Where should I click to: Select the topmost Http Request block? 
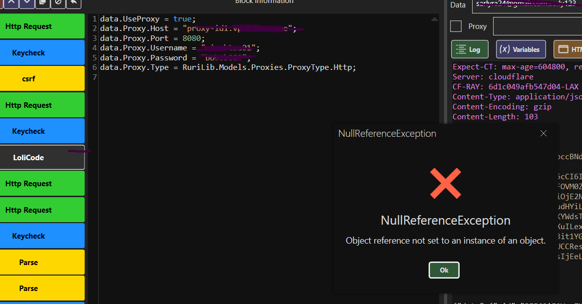coord(42,26)
